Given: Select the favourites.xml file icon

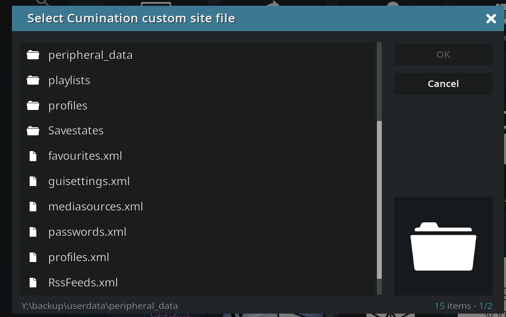Looking at the screenshot, I should (x=32, y=155).
